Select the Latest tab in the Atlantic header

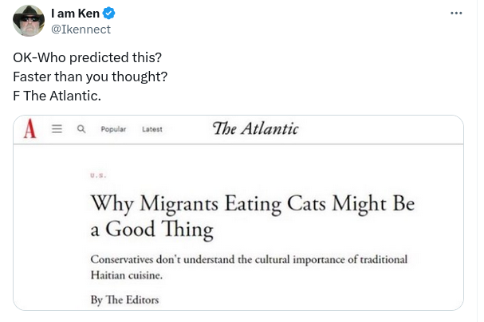click(x=151, y=129)
